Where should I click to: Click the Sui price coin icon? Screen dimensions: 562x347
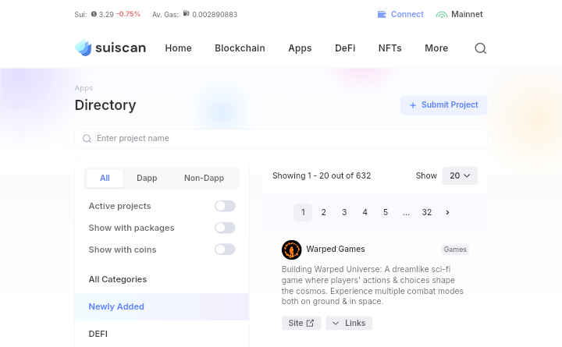pos(94,14)
